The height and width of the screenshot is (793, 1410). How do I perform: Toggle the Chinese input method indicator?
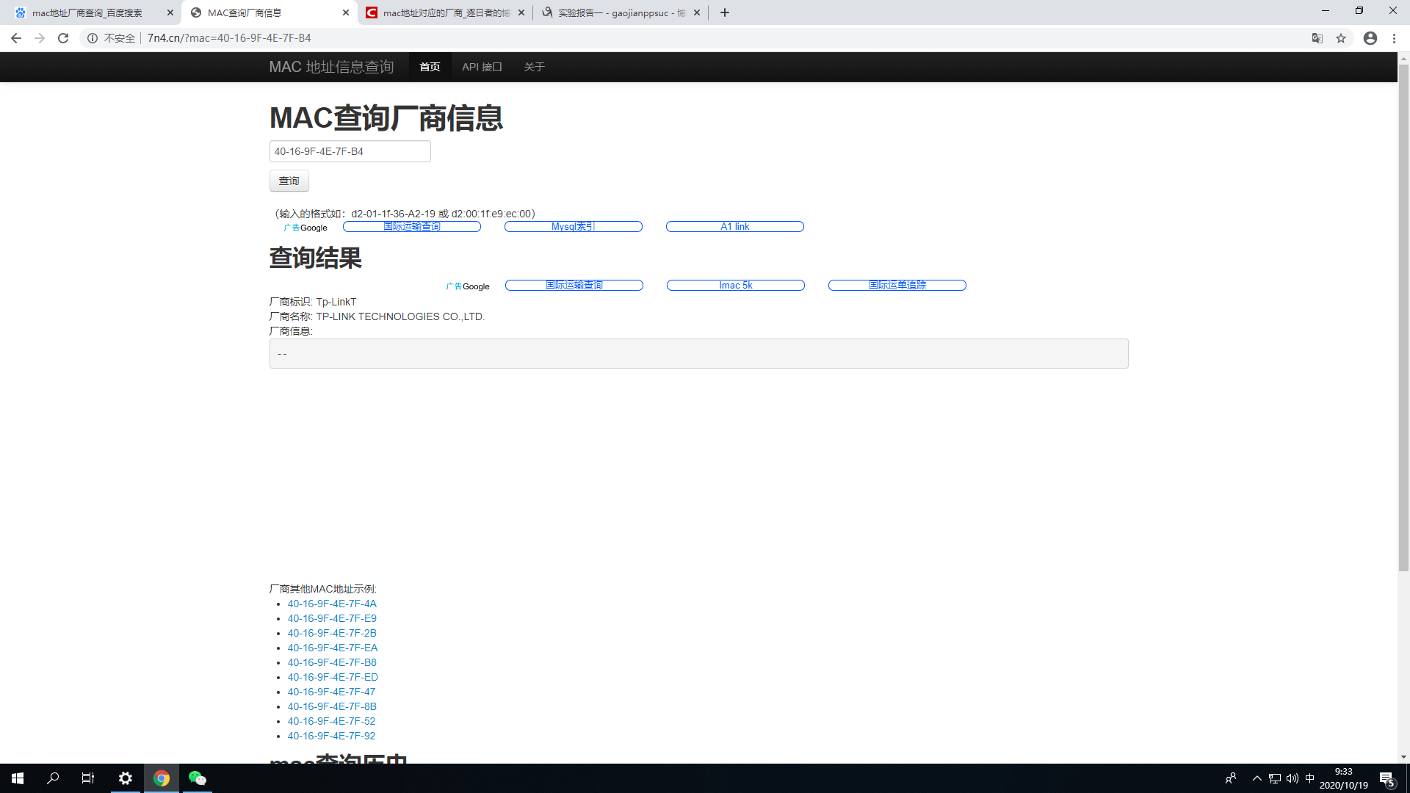pos(1310,778)
